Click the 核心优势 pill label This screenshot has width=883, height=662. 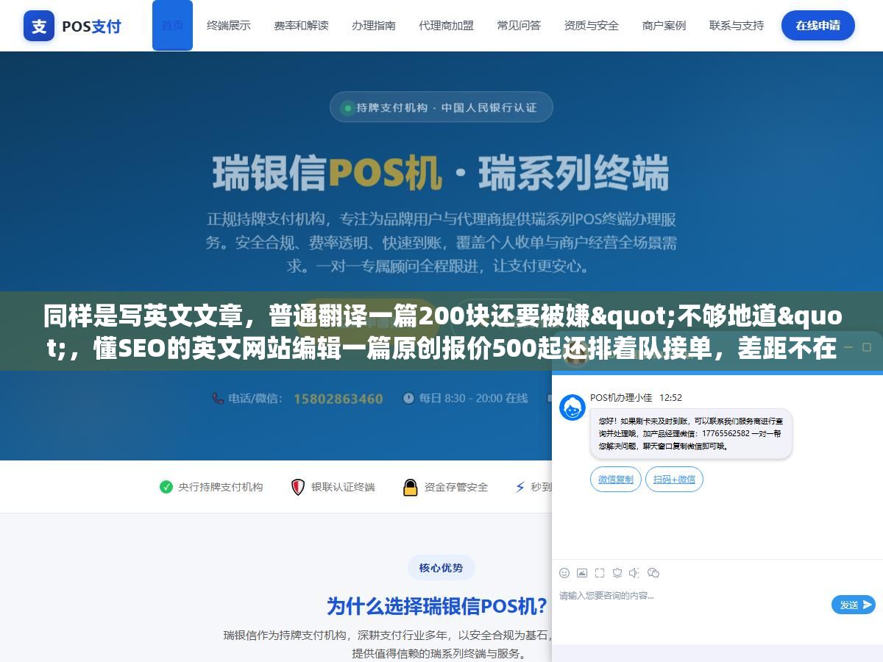[x=441, y=568]
